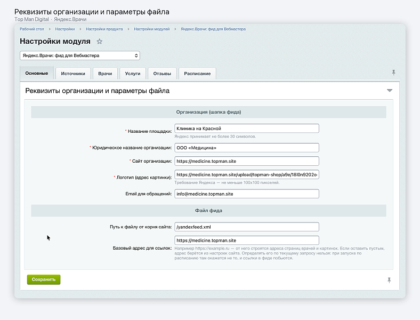420x320 pixels.
Task: Click the Юридическое название организации field
Action: (x=247, y=148)
